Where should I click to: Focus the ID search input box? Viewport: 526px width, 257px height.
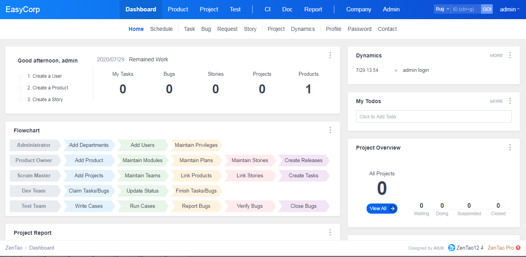click(x=466, y=9)
